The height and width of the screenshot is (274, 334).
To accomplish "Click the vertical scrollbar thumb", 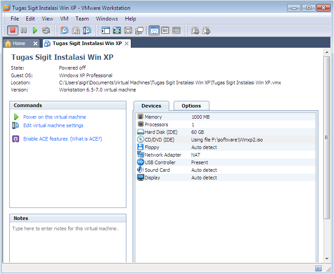I will click(326, 137).
